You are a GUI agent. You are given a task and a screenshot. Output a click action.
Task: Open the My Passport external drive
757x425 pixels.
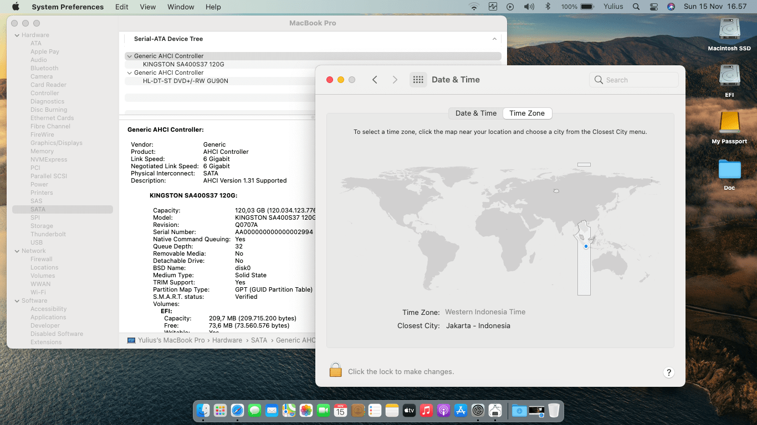(x=729, y=123)
